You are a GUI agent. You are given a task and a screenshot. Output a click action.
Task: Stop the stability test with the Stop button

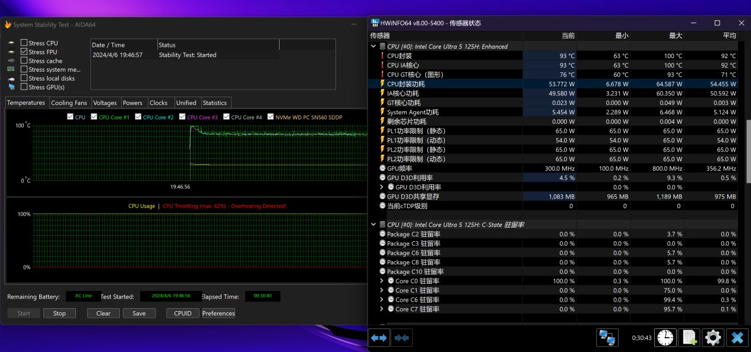[x=59, y=313]
